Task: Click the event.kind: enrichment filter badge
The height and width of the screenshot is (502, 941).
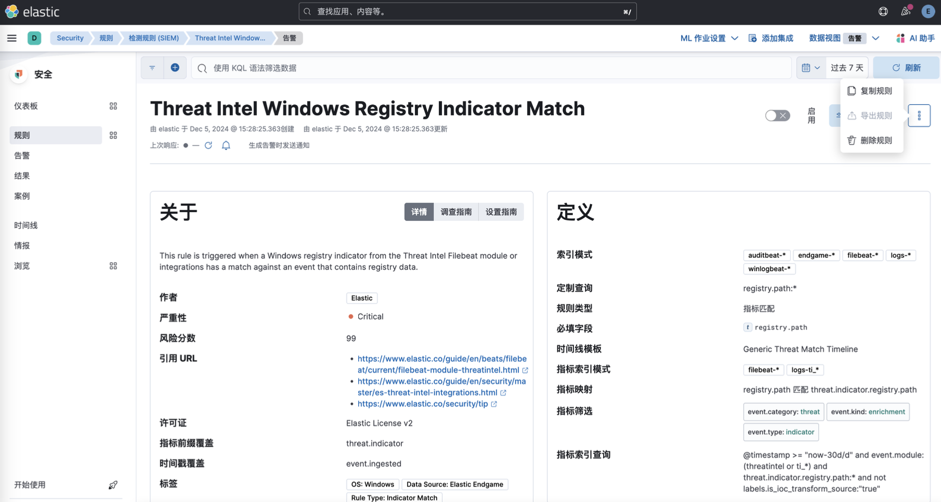Action: [x=868, y=412]
